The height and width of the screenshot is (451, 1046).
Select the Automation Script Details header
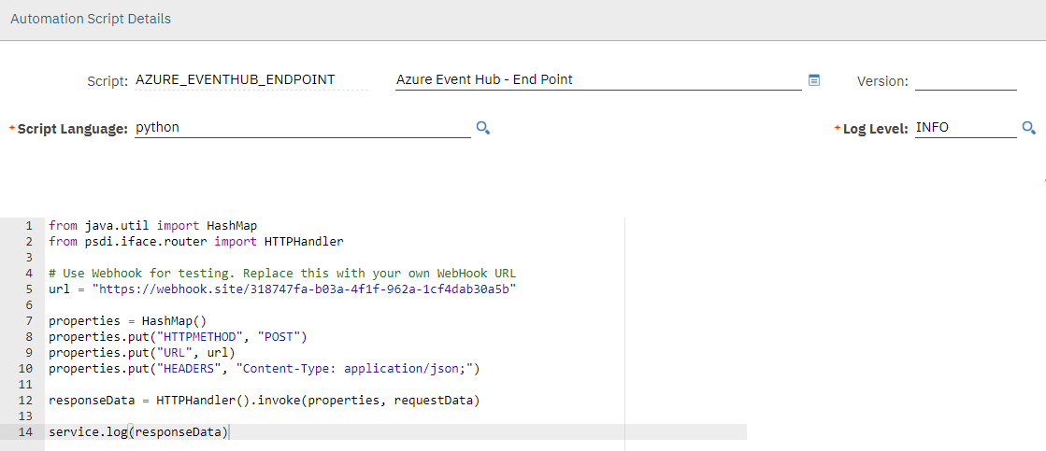click(x=91, y=19)
